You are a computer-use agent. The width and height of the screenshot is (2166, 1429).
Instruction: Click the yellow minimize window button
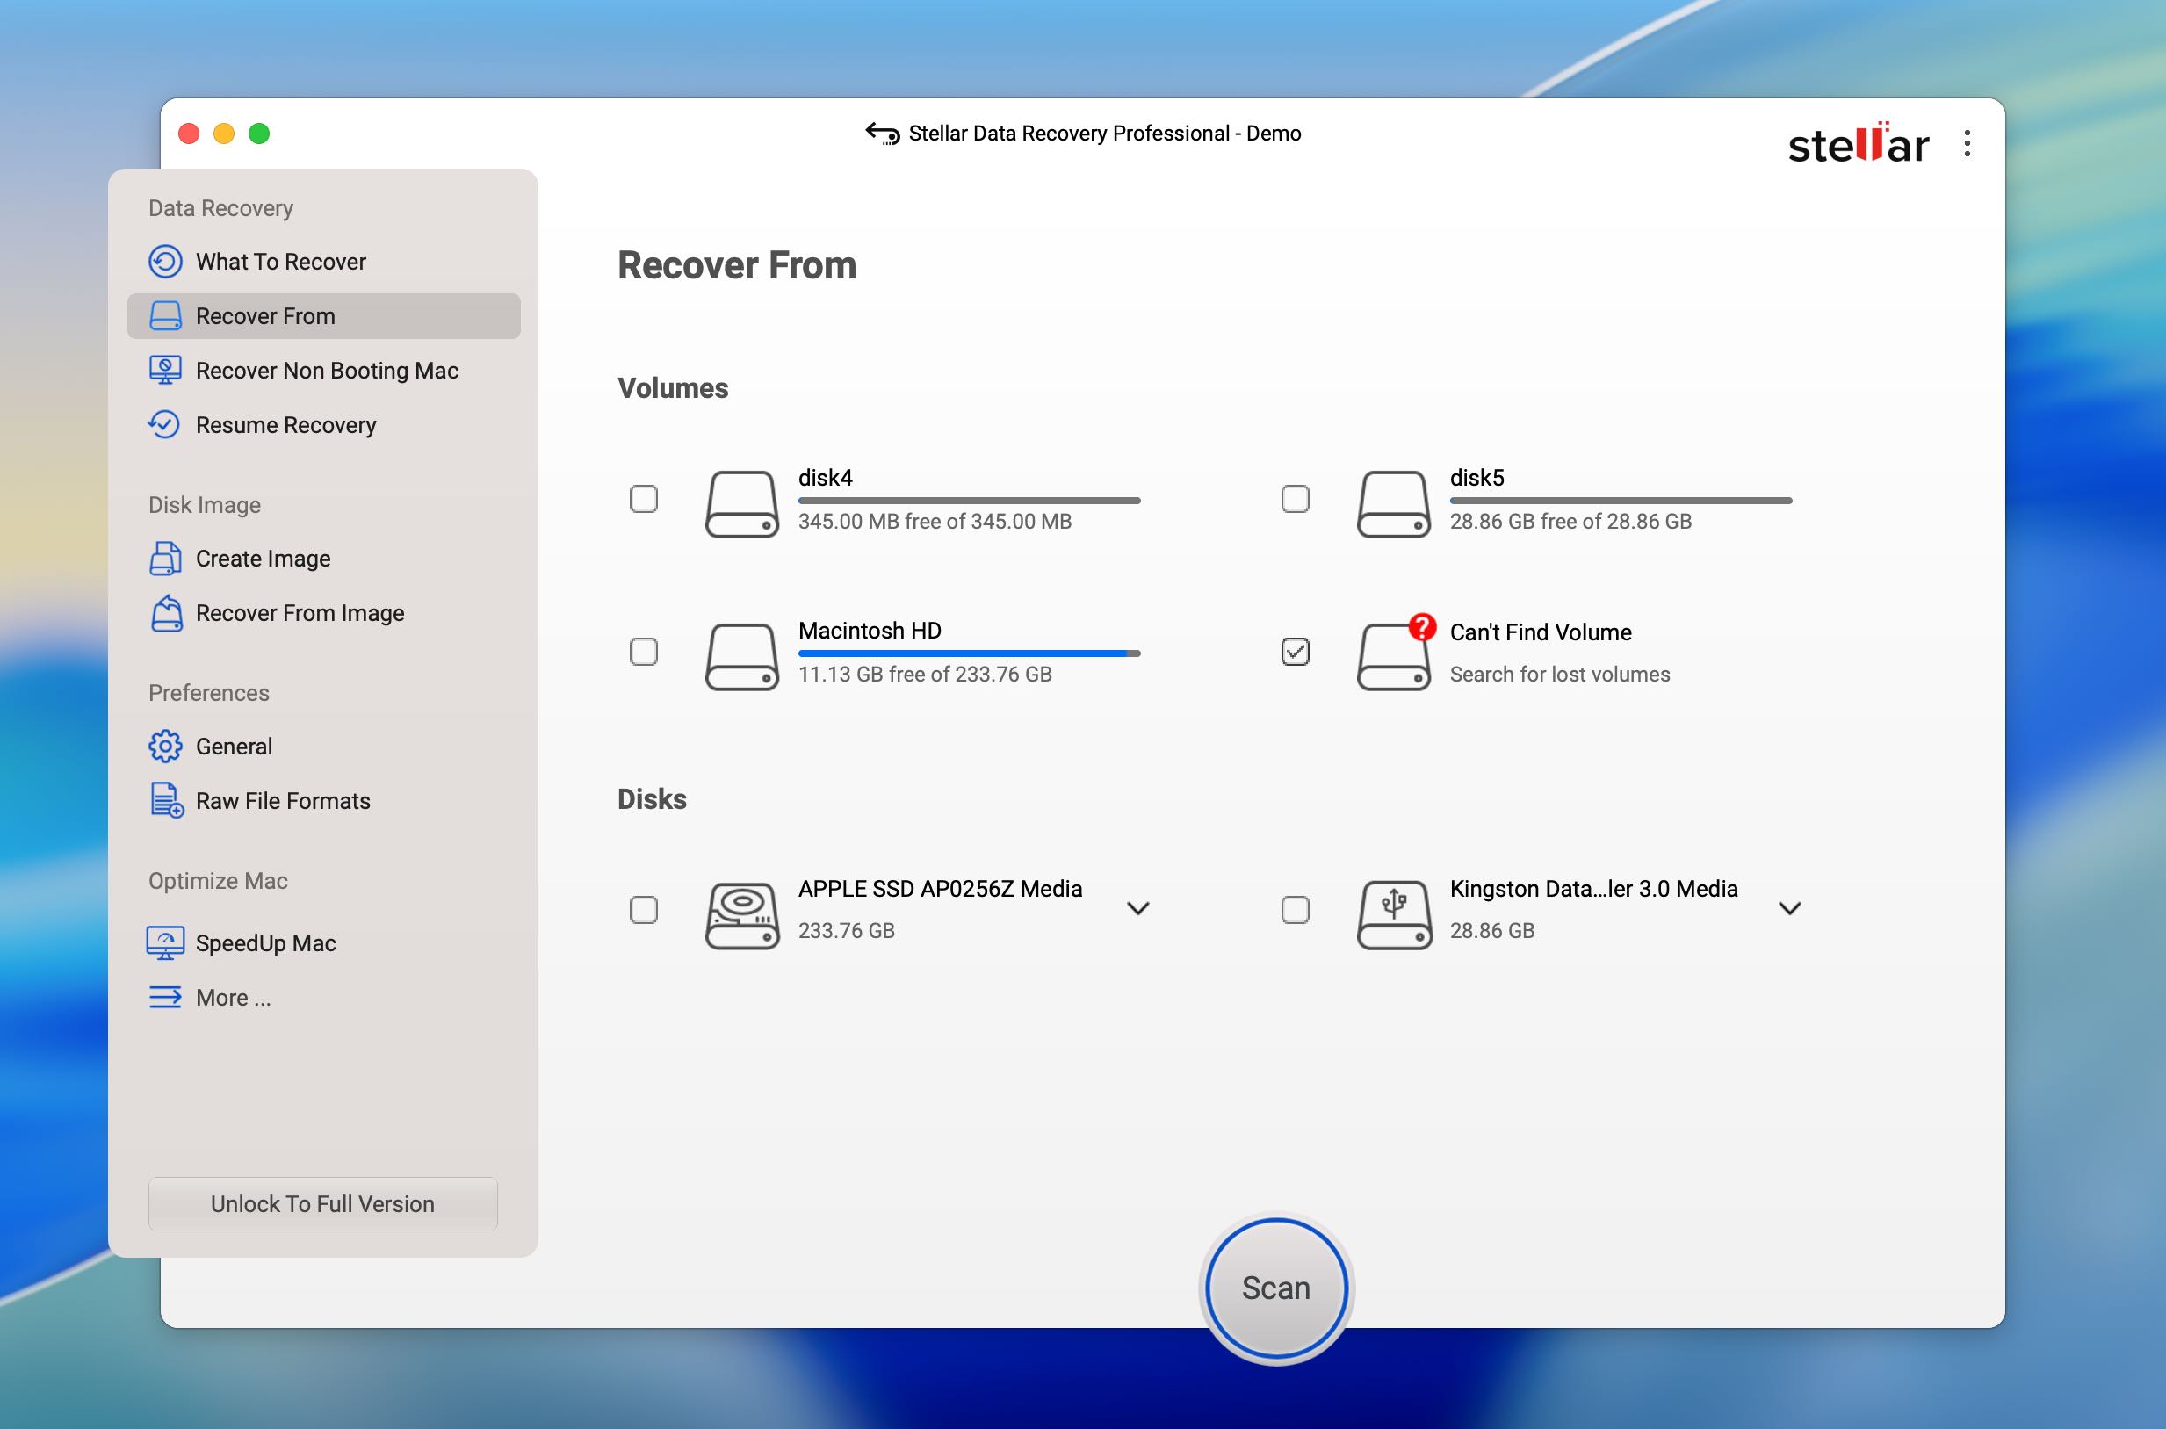pos(224,134)
